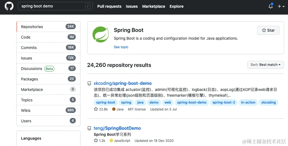The image size is (288, 146).
Task: Click the spring-boot-demo topic tag
Action: tap(192, 102)
